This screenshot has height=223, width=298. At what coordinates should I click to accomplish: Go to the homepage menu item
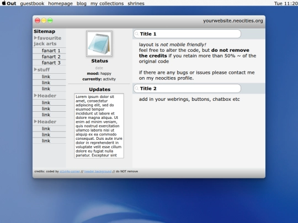point(61,3)
